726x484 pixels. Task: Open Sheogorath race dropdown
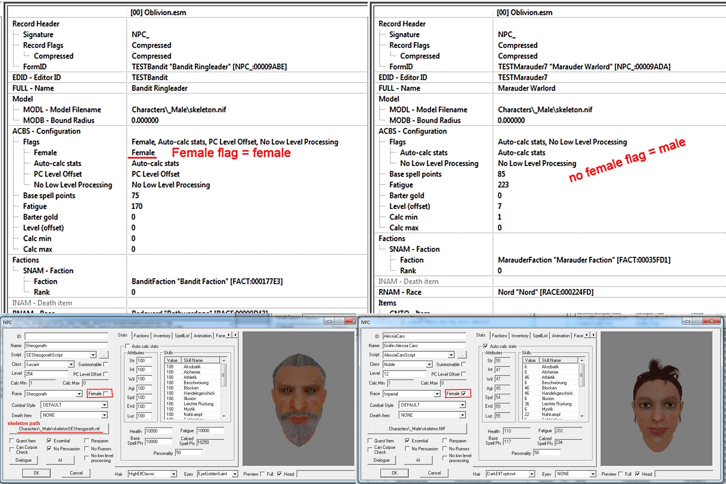(x=79, y=394)
